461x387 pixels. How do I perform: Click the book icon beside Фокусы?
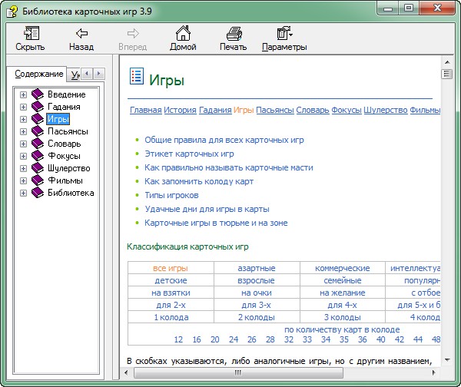tap(38, 156)
